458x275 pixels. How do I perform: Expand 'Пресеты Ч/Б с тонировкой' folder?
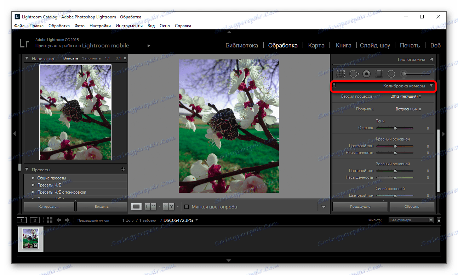(x=34, y=192)
